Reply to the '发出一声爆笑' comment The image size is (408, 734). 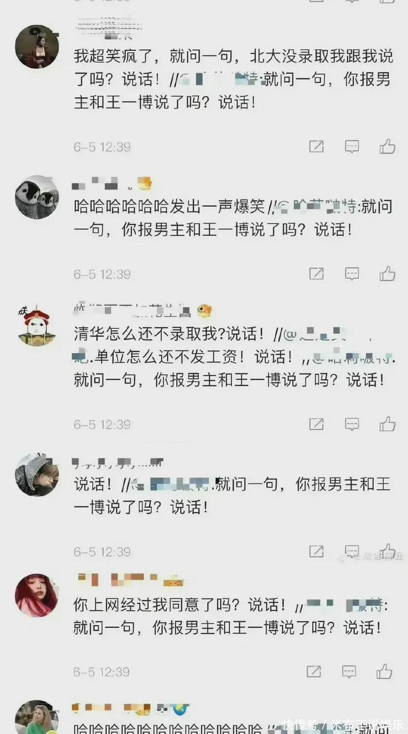(x=352, y=273)
